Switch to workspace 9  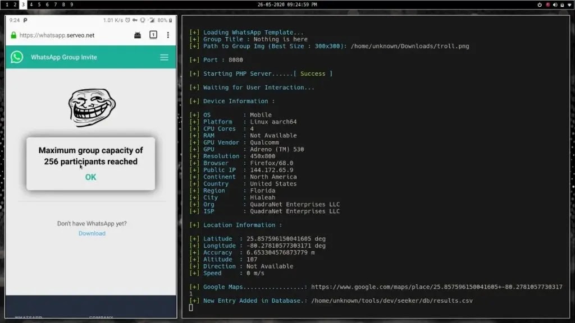(x=71, y=4)
